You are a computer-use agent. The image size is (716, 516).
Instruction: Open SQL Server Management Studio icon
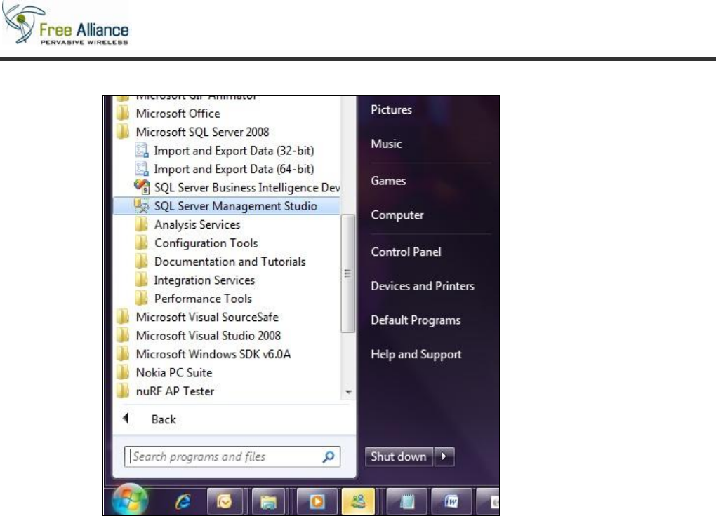pos(142,205)
